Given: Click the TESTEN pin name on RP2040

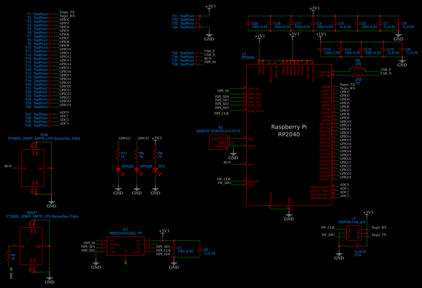Looking at the screenshot, I should pos(271,198).
